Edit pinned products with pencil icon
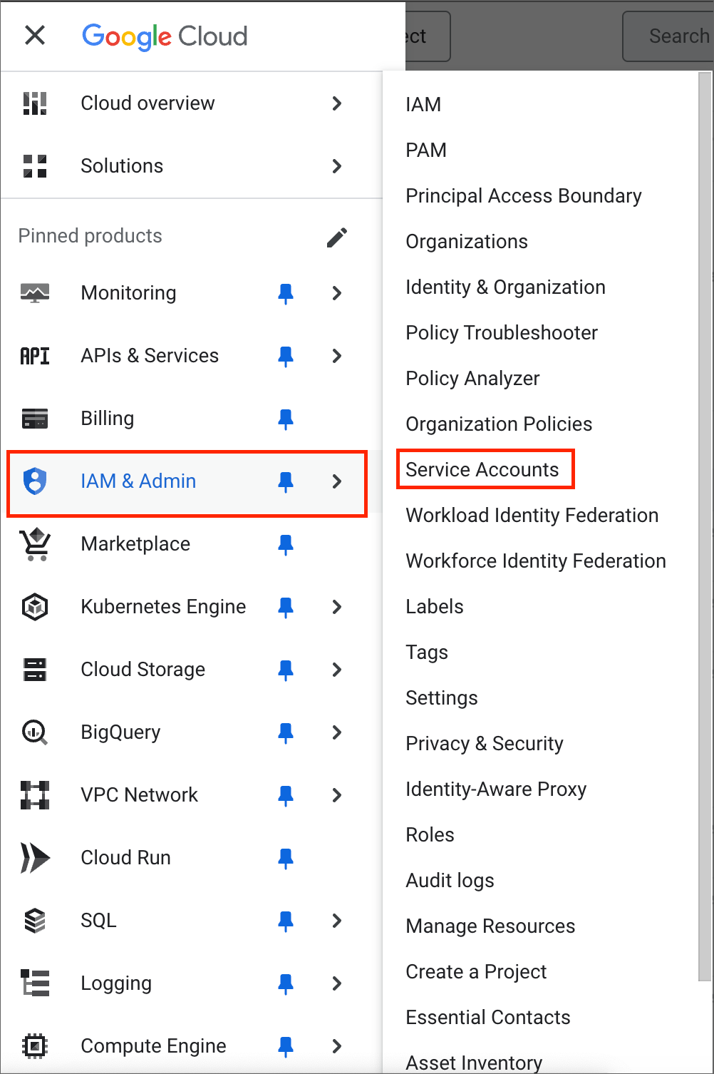The width and height of the screenshot is (714, 1074). [x=337, y=237]
